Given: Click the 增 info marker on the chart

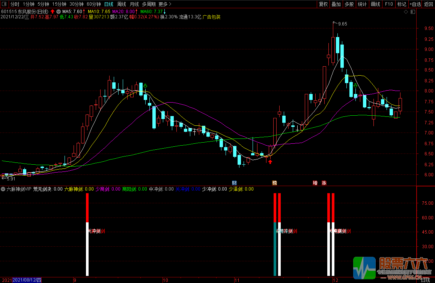Looking at the screenshot, I should 315,183.
